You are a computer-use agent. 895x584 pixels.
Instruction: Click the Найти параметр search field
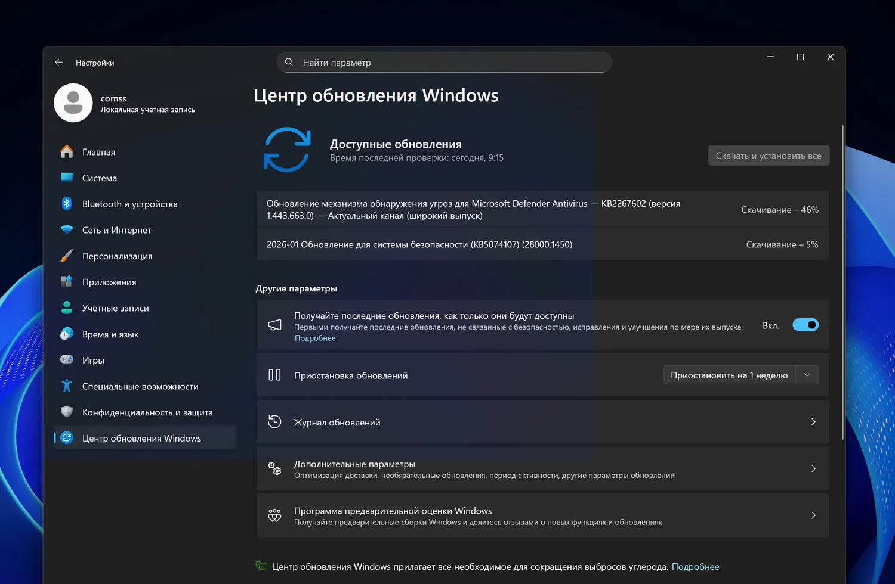444,62
